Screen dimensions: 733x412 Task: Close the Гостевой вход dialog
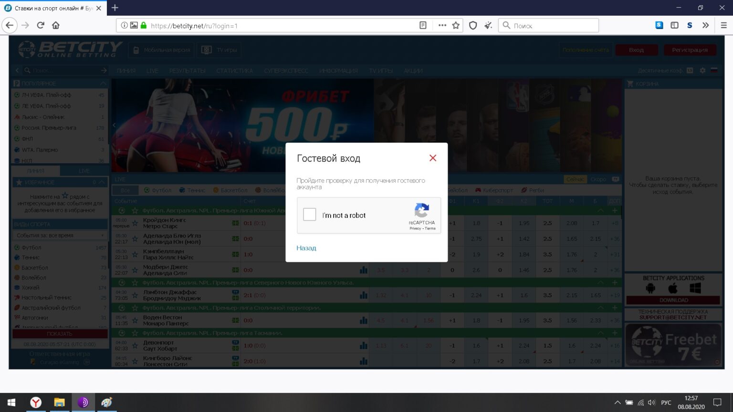coord(433,158)
